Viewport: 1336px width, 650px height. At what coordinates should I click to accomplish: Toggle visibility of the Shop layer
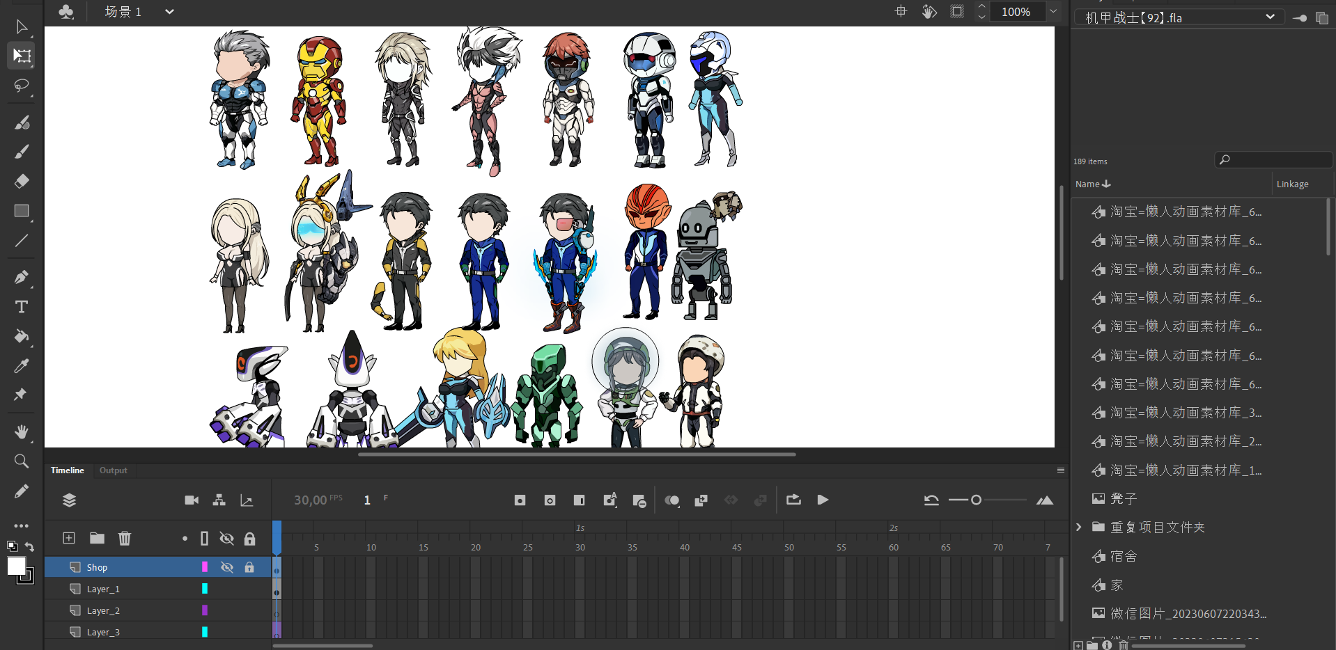pyautogui.click(x=227, y=567)
